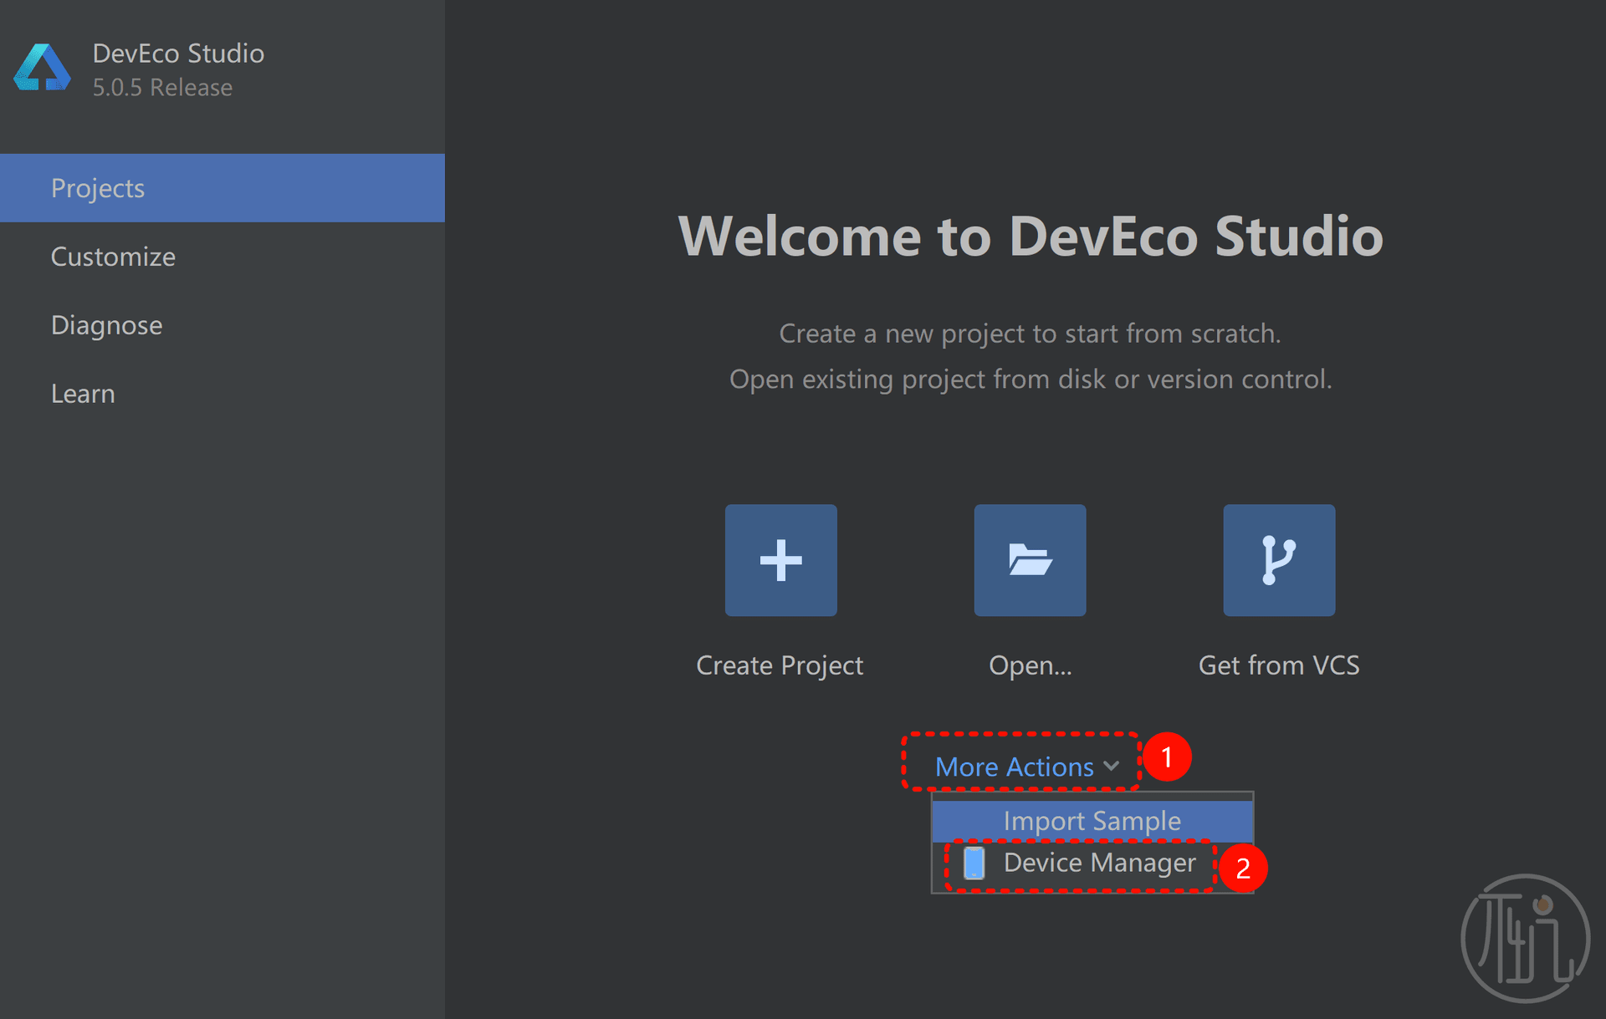Choose Device Manager from the menu
Viewport: 1606px width, 1019px height.
(x=1092, y=863)
